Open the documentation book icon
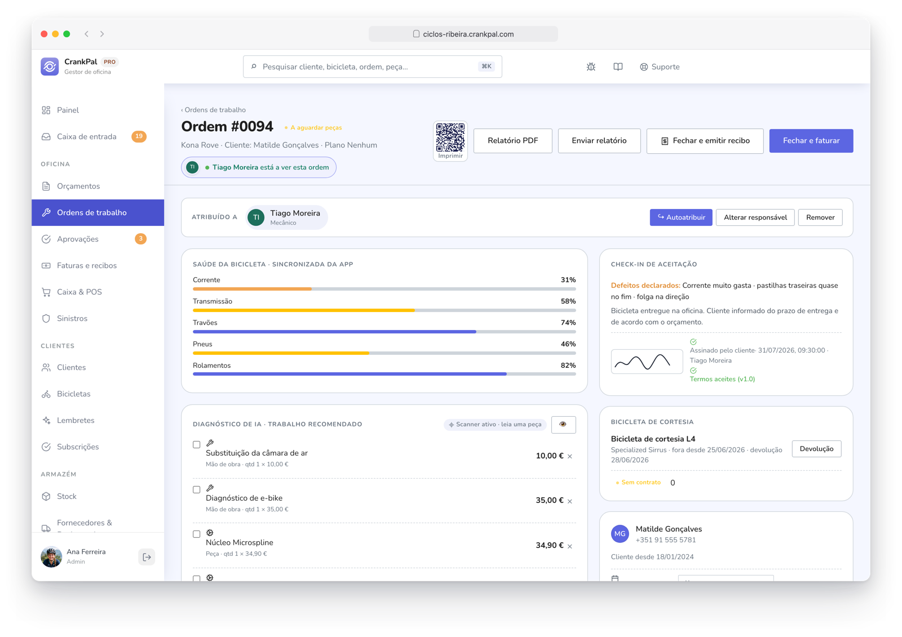This screenshot has width=902, height=637. 618,66
